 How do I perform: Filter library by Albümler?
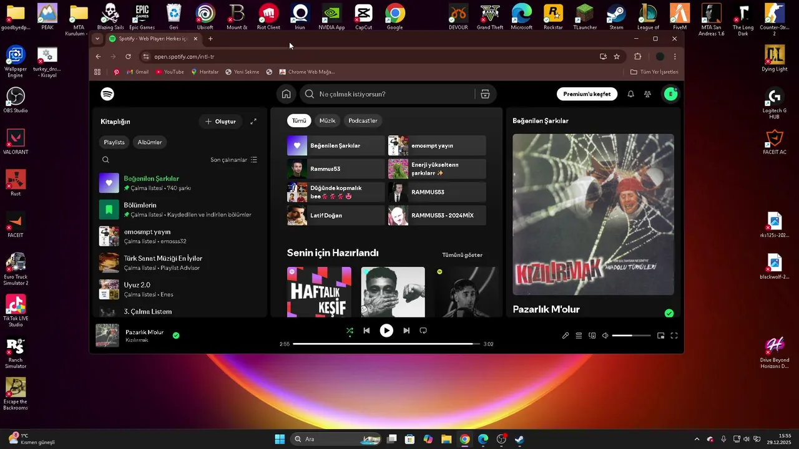pyautogui.click(x=150, y=142)
